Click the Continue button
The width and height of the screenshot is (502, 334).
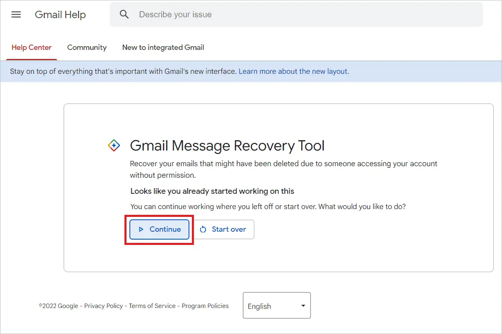click(159, 229)
